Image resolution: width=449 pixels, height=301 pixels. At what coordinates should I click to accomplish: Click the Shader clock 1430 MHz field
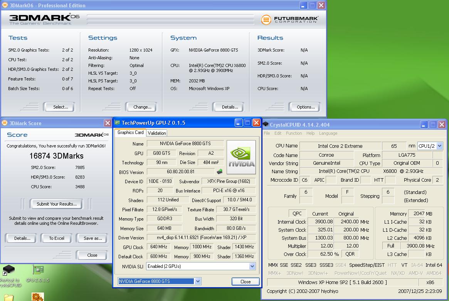[244, 247]
